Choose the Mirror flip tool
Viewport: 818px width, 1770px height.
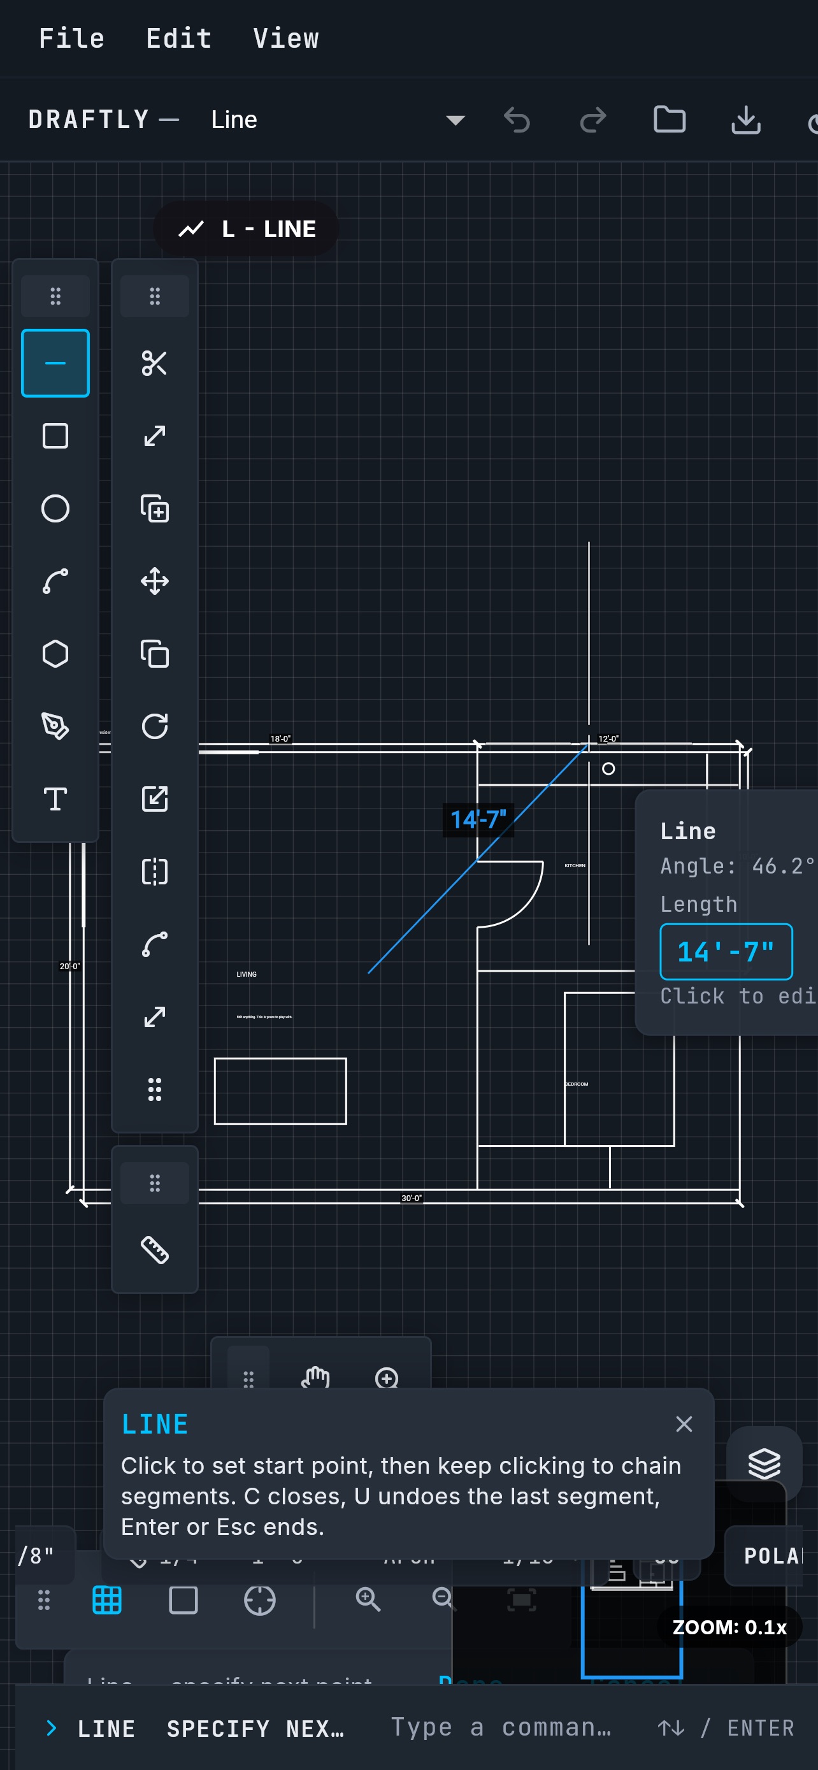[x=155, y=872]
